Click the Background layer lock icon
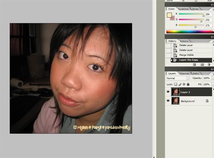Screen dimensions: 214x158 [207, 101]
